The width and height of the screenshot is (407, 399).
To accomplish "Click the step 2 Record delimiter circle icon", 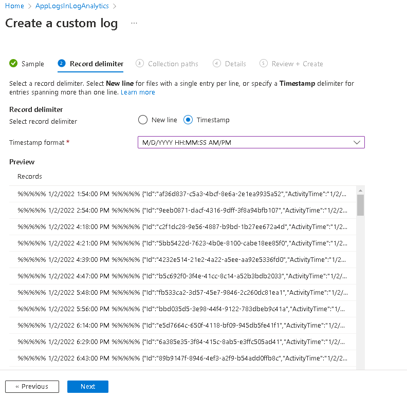I will (62, 64).
